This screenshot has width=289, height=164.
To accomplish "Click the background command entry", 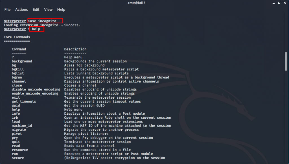I will click(x=22, y=61).
